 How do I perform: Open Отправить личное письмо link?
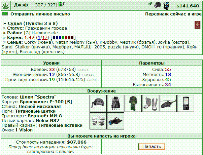(40, 14)
